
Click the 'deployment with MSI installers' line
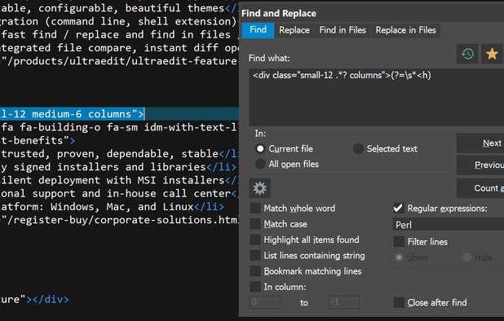click(x=119, y=180)
